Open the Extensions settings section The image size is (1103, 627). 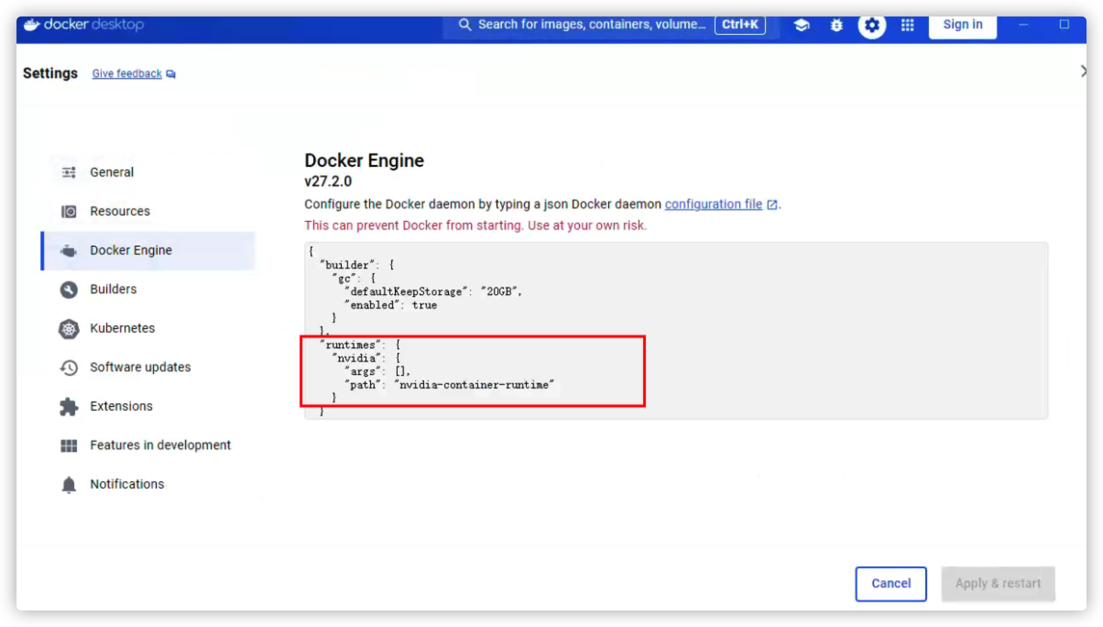point(148,407)
